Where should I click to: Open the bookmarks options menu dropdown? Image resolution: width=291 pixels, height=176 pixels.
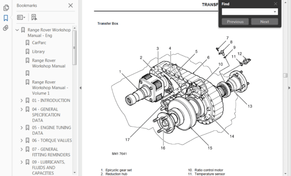pos(21,17)
